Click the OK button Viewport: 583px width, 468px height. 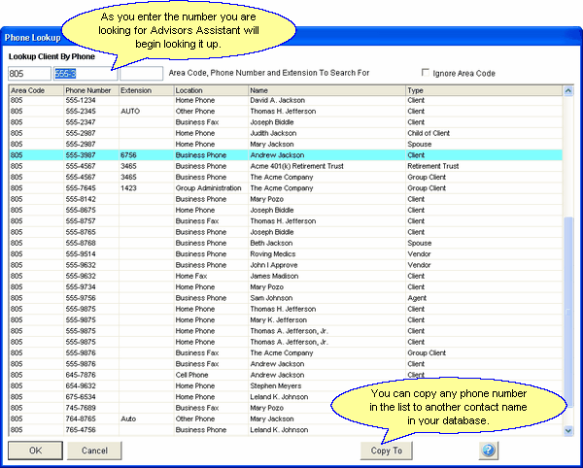(x=36, y=451)
